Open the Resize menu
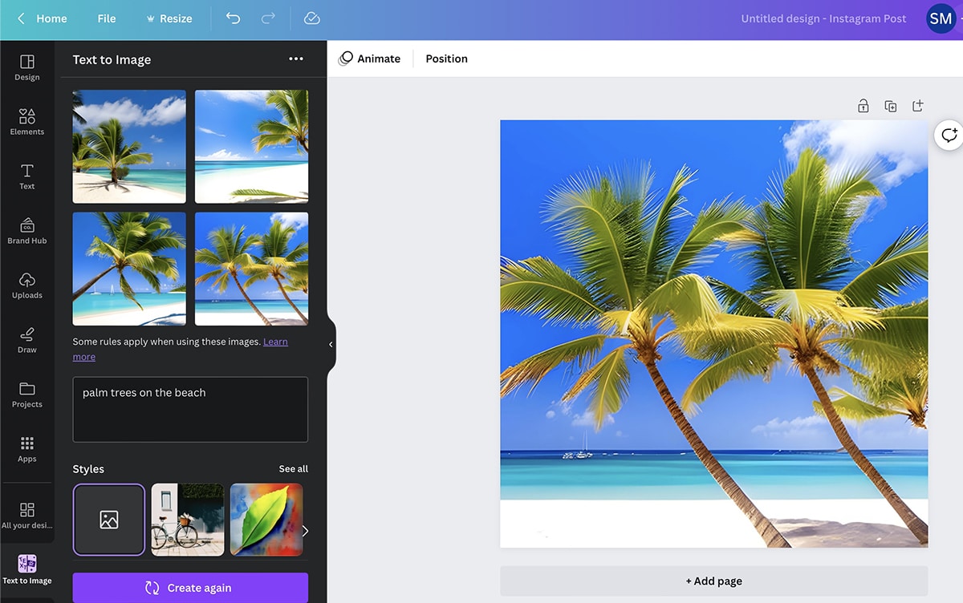This screenshot has height=603, width=963. [169, 18]
